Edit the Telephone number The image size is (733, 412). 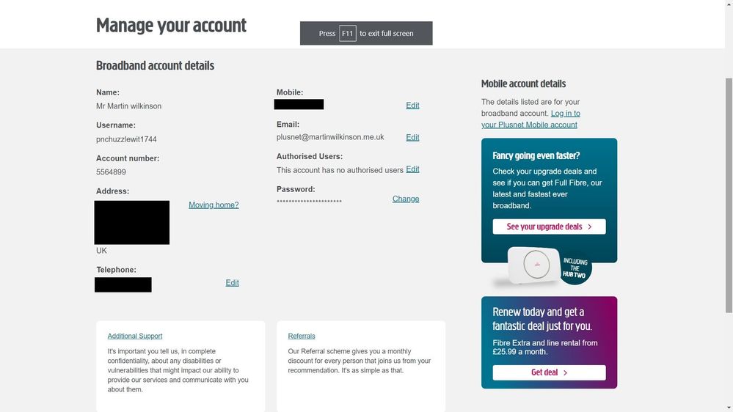point(232,283)
